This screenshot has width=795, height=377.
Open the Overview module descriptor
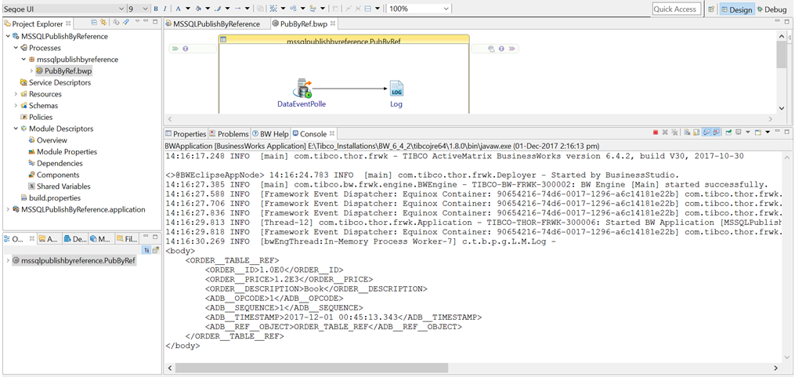tap(48, 140)
